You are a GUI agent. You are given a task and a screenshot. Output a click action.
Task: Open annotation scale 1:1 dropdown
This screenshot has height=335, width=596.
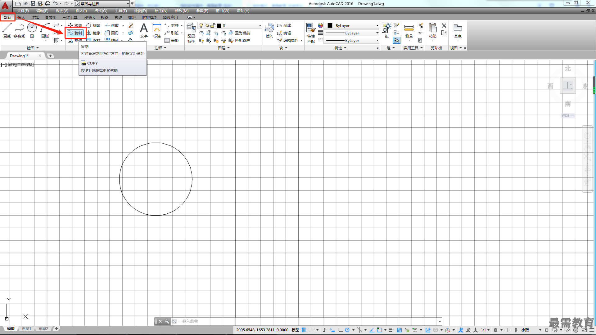pos(485,330)
